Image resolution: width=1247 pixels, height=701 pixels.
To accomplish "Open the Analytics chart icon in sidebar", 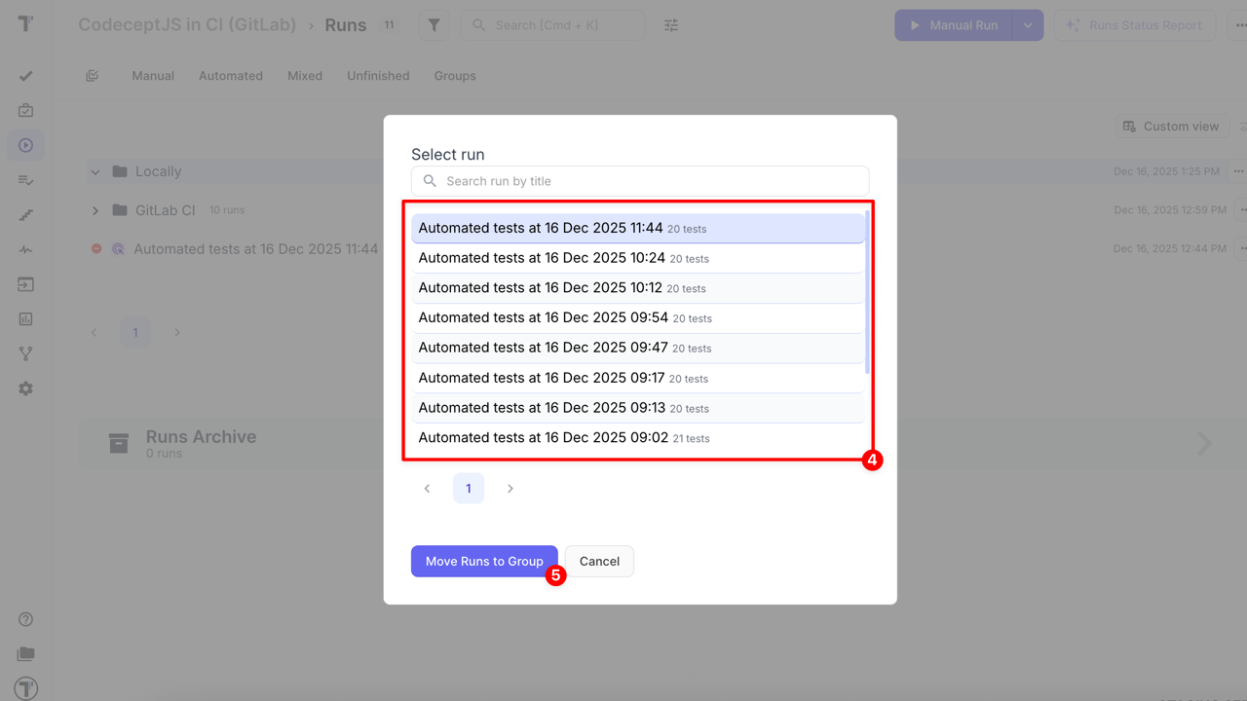I will (26, 318).
